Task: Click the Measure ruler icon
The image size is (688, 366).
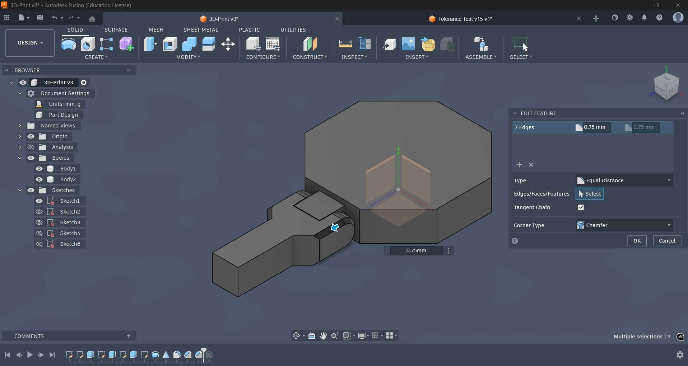Action: point(345,44)
